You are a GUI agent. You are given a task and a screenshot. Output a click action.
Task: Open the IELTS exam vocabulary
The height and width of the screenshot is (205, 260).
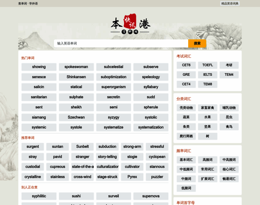(208, 75)
